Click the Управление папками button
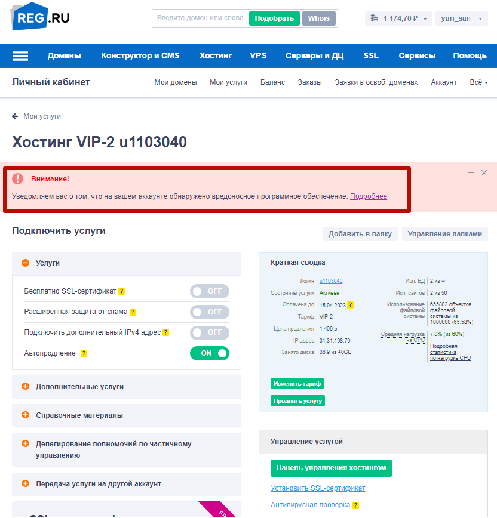497x518 pixels. coord(445,234)
